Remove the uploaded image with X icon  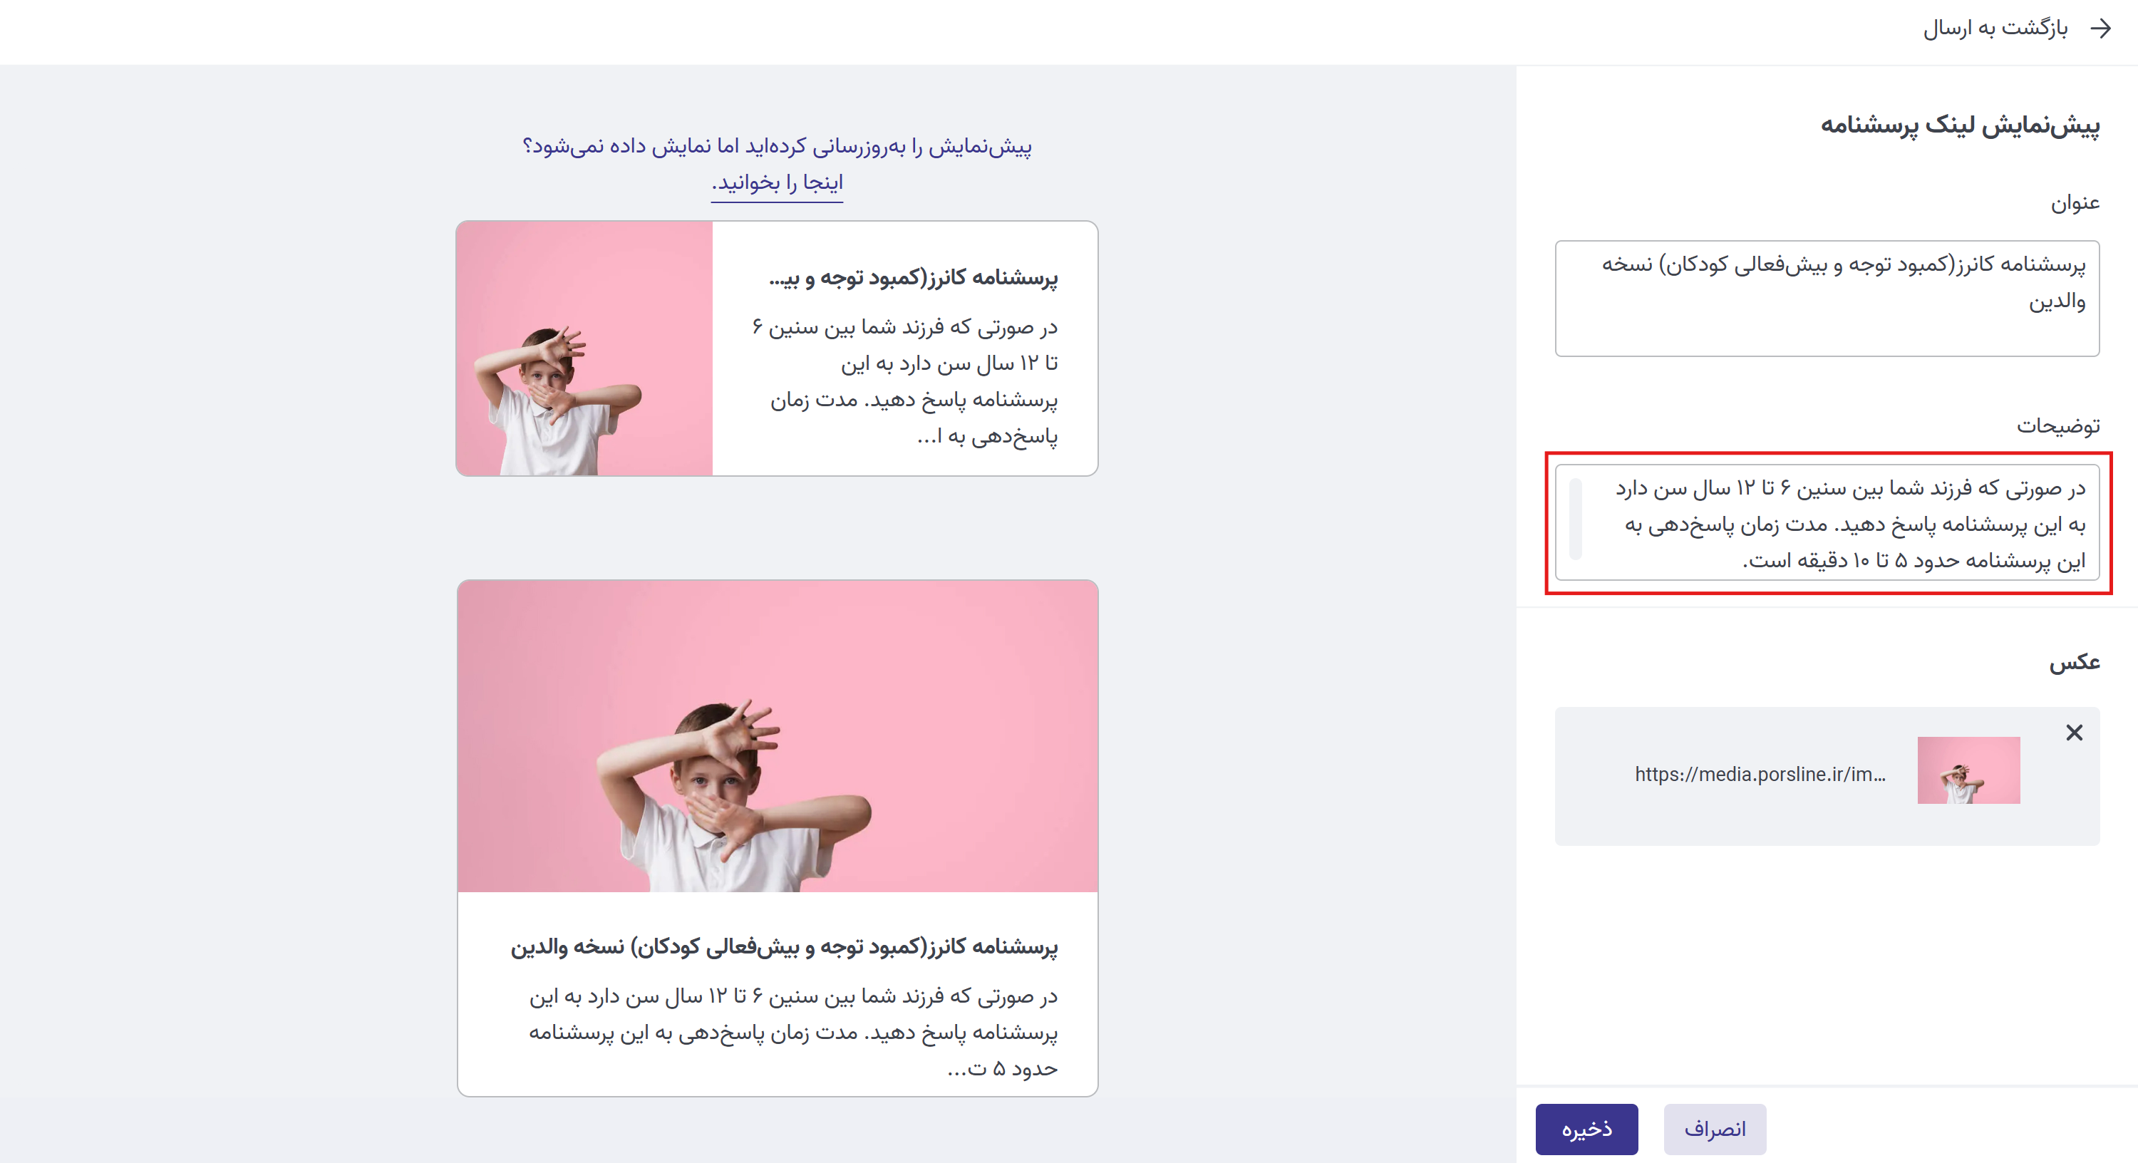2074,732
